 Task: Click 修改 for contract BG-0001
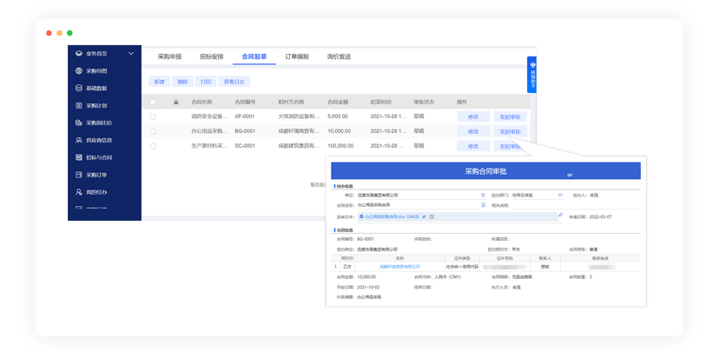click(x=473, y=131)
